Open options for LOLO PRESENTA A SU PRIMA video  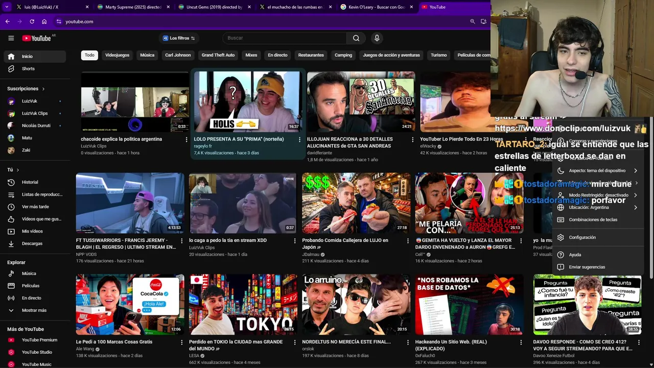point(300,140)
